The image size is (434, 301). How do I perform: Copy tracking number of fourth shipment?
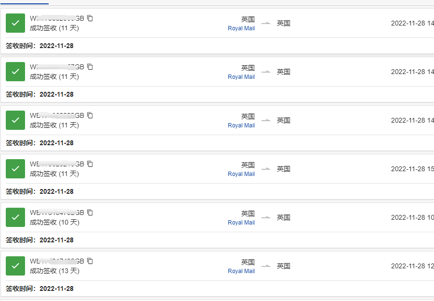coord(90,164)
